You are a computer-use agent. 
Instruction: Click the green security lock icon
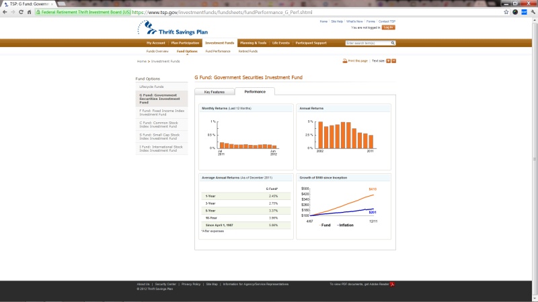point(38,12)
